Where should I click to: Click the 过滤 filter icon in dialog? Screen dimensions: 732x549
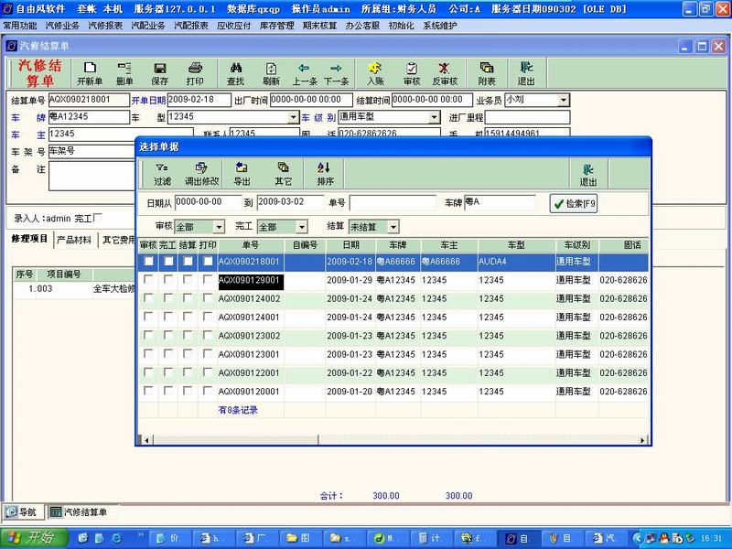tap(162, 174)
